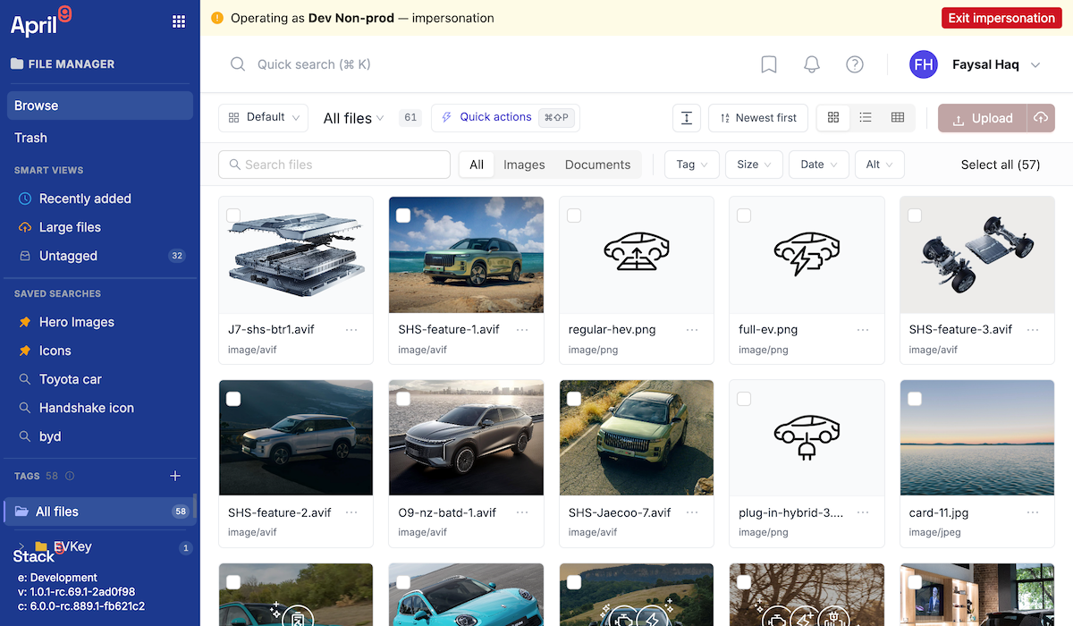Show the All filter tab
The image size is (1073, 626).
coord(477,165)
